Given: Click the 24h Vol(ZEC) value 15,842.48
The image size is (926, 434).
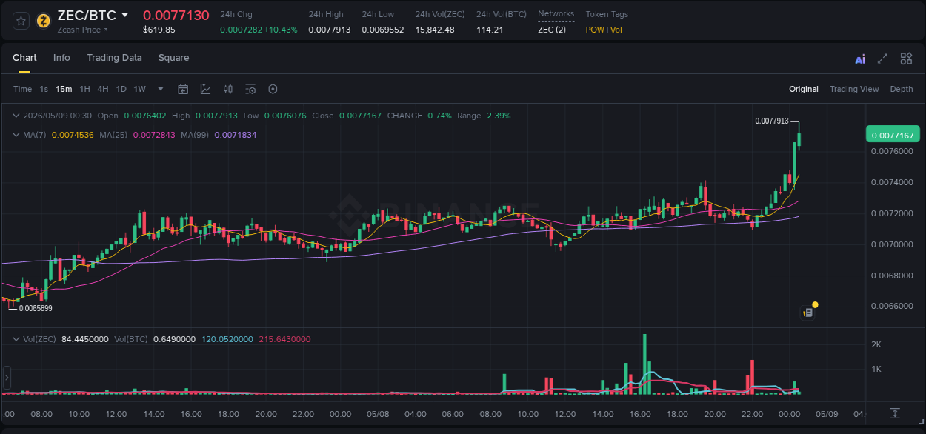Looking at the screenshot, I should point(435,30).
